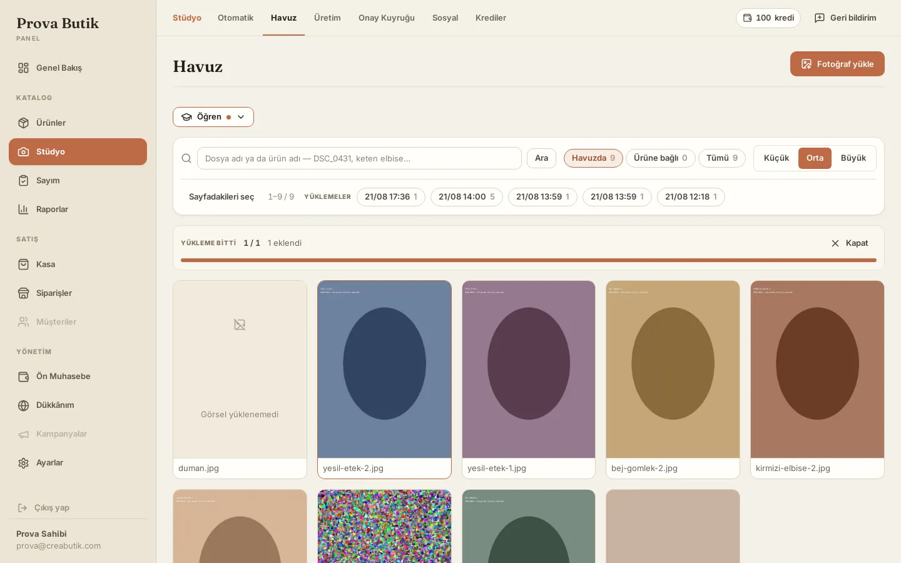Click the Fotoğraf yükle button
Viewport: 901px width, 563px height.
[837, 64]
